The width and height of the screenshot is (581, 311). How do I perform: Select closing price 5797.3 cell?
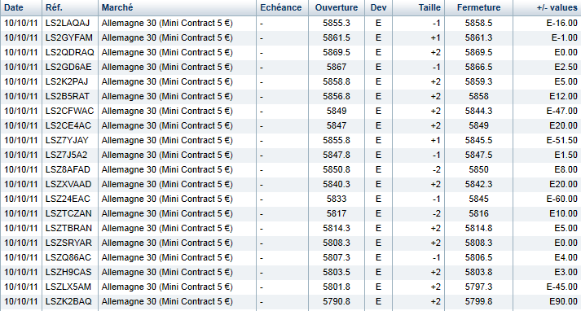click(478, 287)
